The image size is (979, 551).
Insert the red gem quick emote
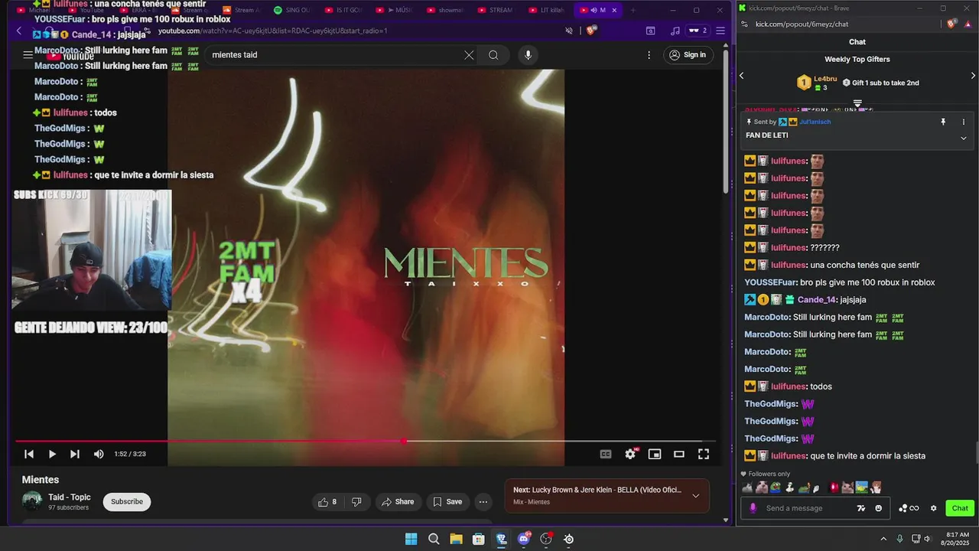coord(834,487)
